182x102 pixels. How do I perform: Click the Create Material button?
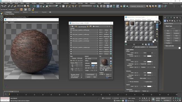[90, 75]
